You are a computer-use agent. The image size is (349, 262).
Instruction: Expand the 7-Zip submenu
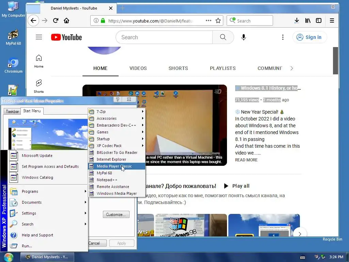click(x=117, y=112)
